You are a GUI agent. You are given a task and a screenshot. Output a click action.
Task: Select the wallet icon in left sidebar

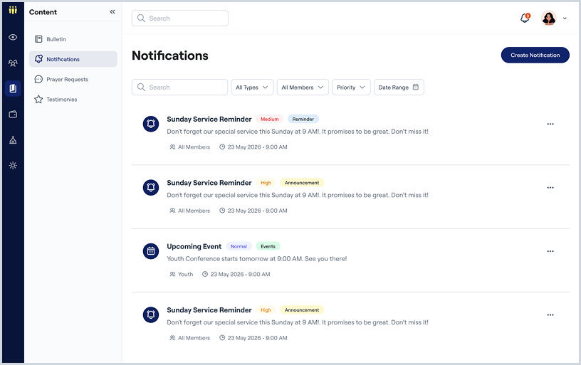(x=13, y=115)
